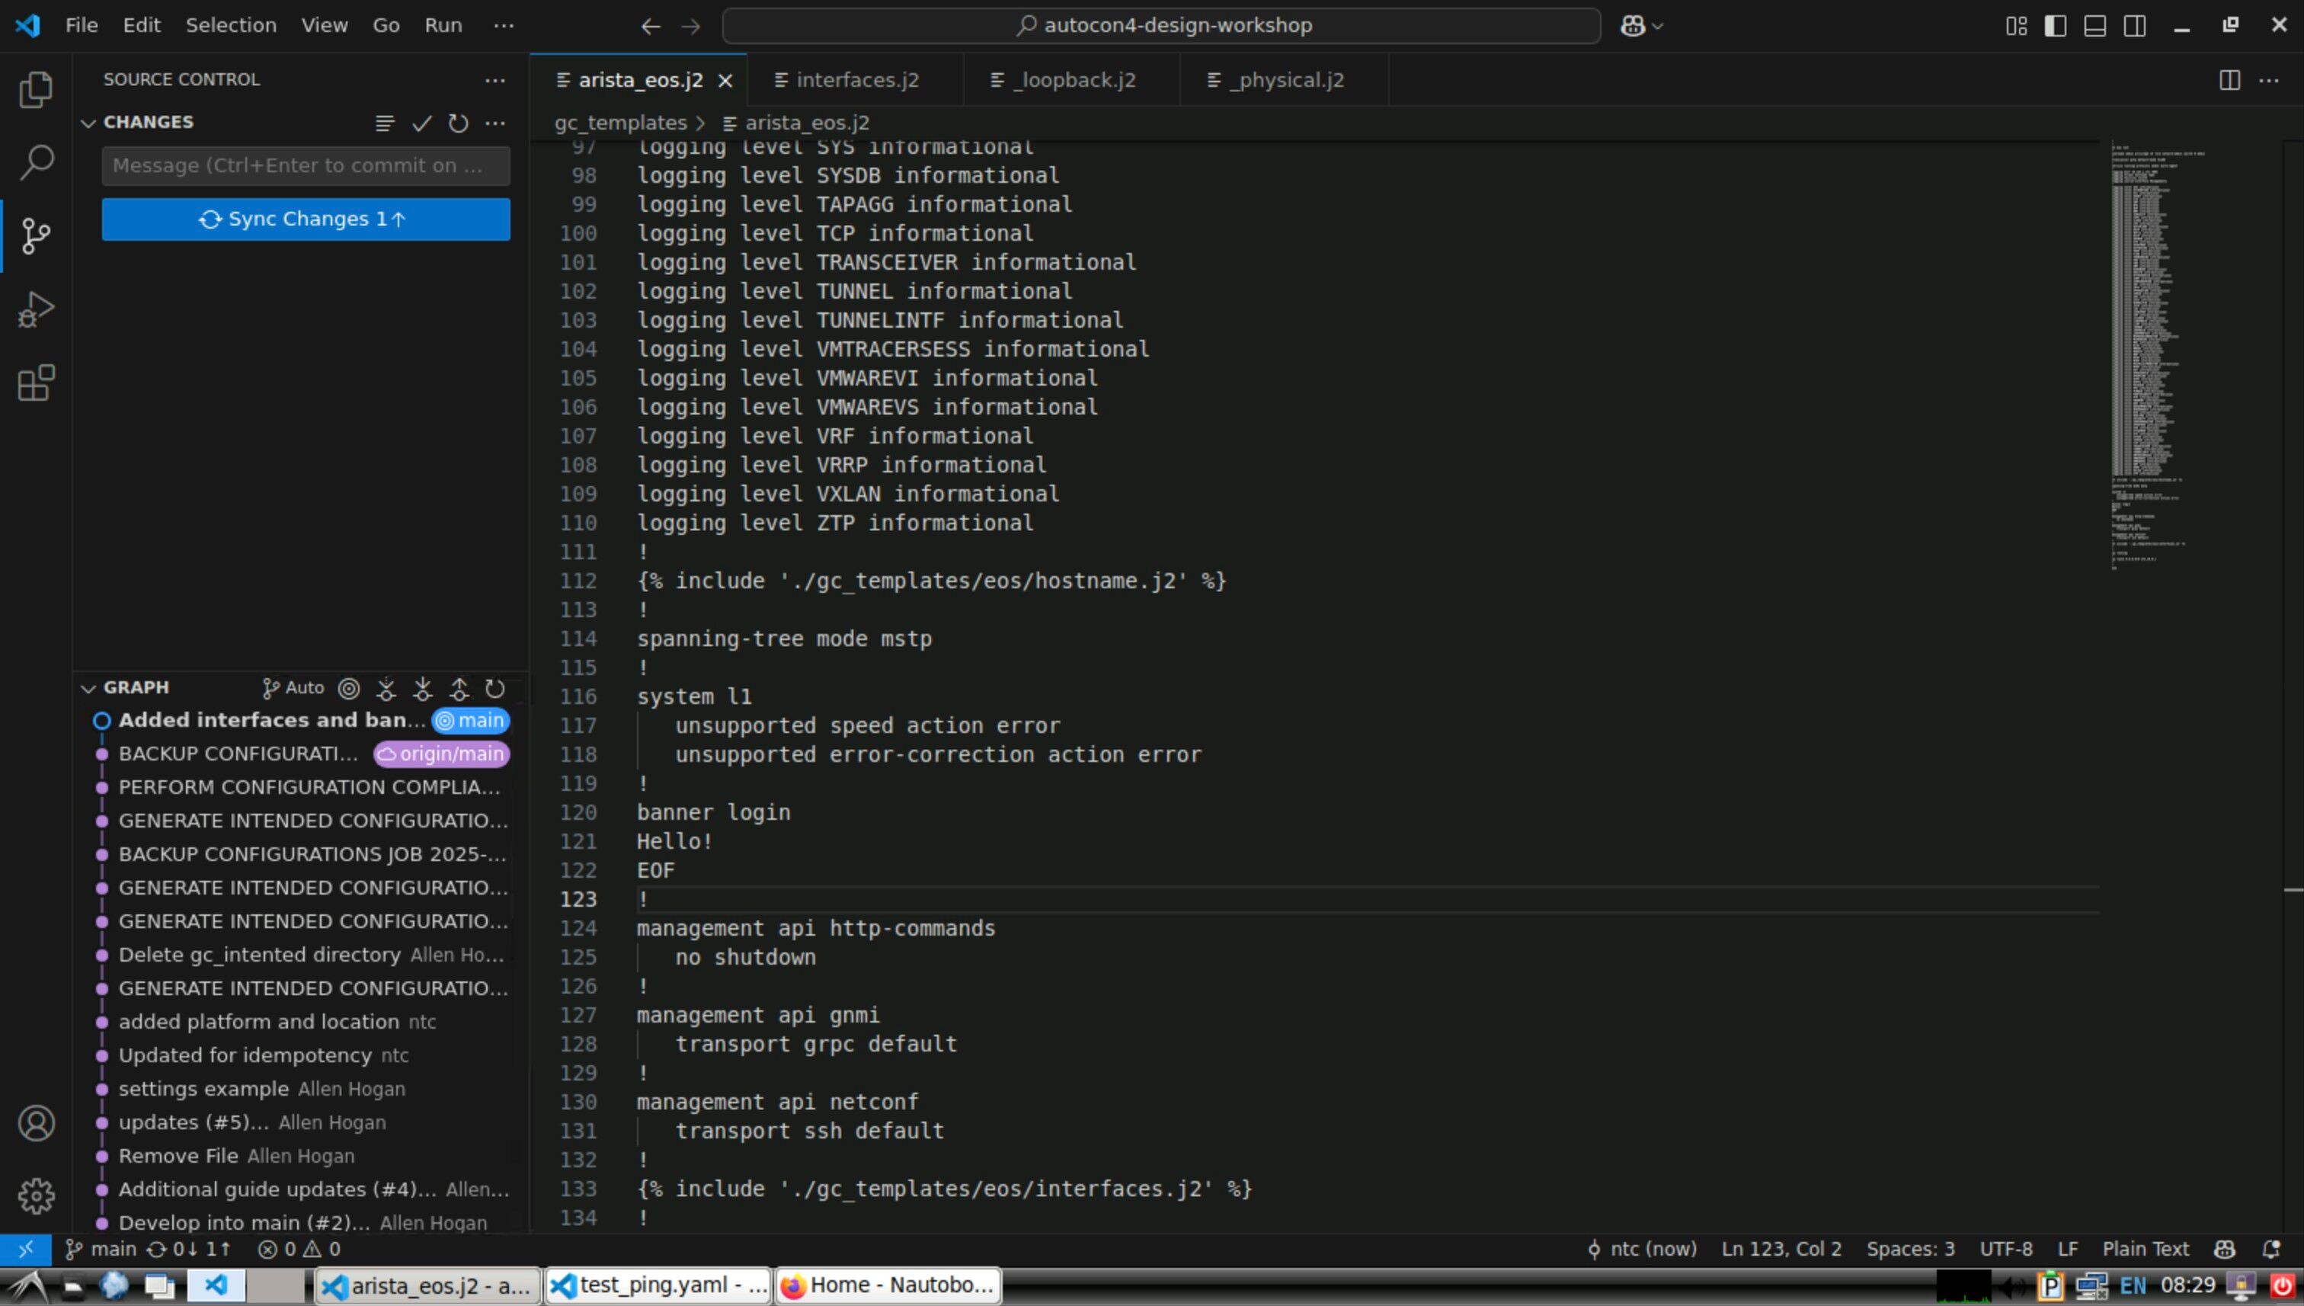Image resolution: width=2304 pixels, height=1306 pixels.
Task: Click the commit checkmark icon in Changes
Action: tap(421, 123)
